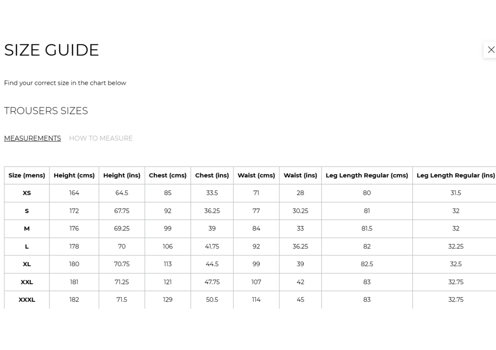Click the Trousers Sizes heading
This screenshot has width=496, height=350.
pyautogui.click(x=46, y=111)
